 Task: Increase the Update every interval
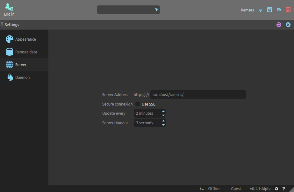click(x=163, y=112)
